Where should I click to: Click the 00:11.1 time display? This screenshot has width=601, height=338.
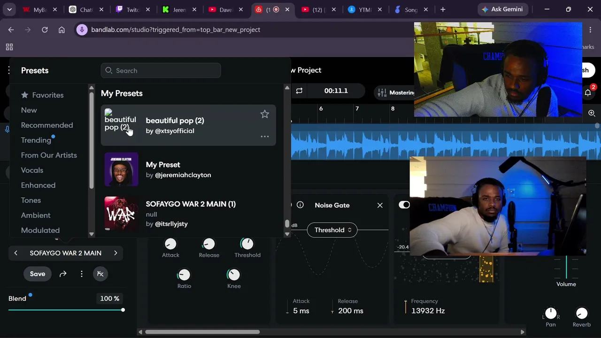click(336, 91)
